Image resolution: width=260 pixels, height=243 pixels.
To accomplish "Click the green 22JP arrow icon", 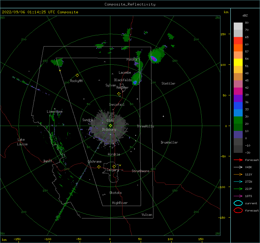I will (238, 189).
